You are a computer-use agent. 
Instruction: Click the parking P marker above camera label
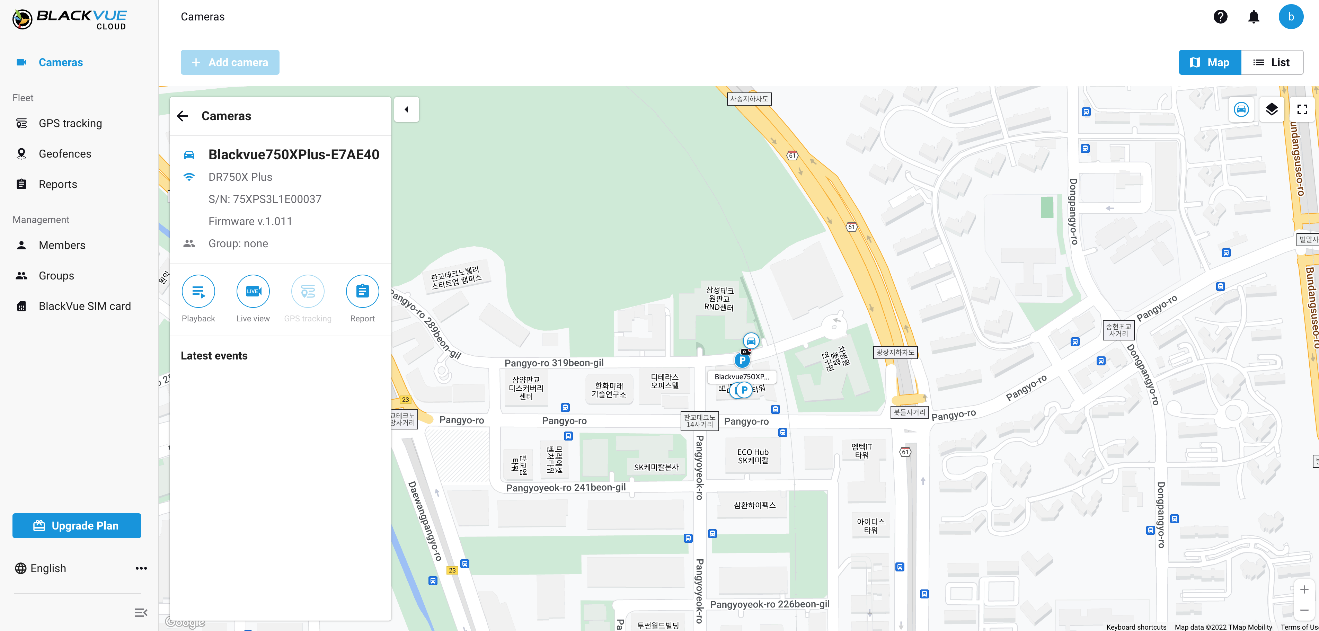742,360
